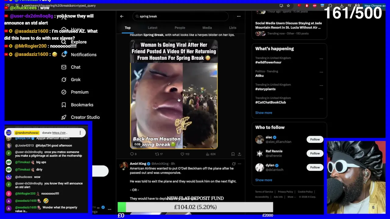Open the Amiri King profile name

coord(138,164)
